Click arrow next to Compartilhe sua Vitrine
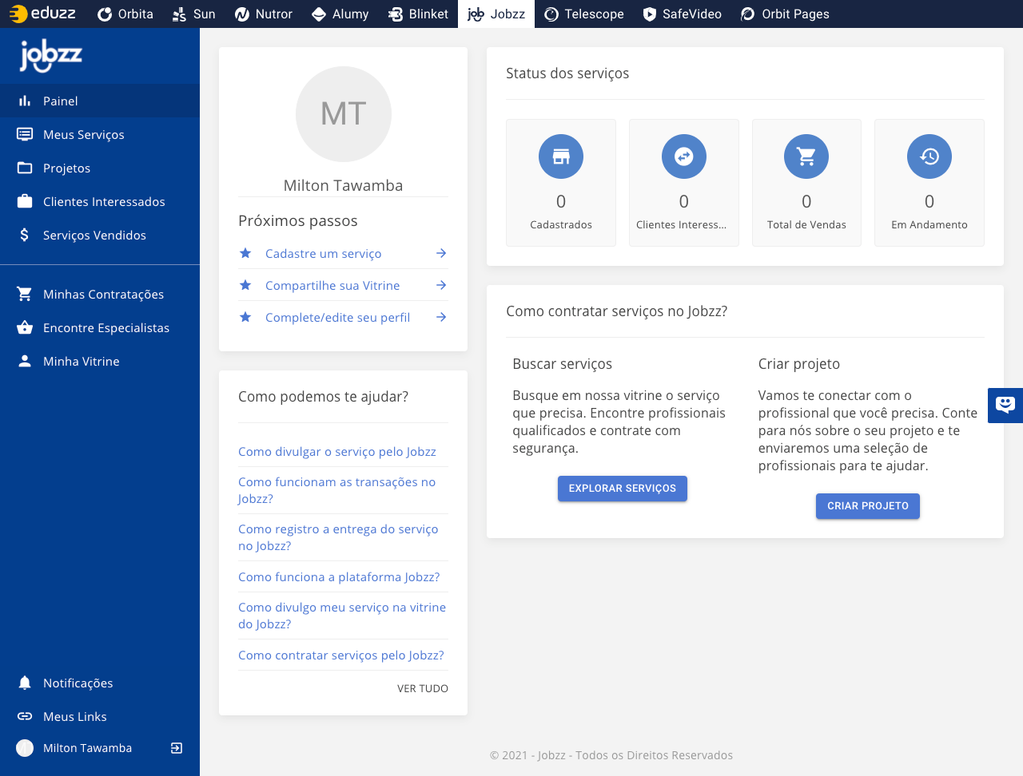 [x=441, y=285]
